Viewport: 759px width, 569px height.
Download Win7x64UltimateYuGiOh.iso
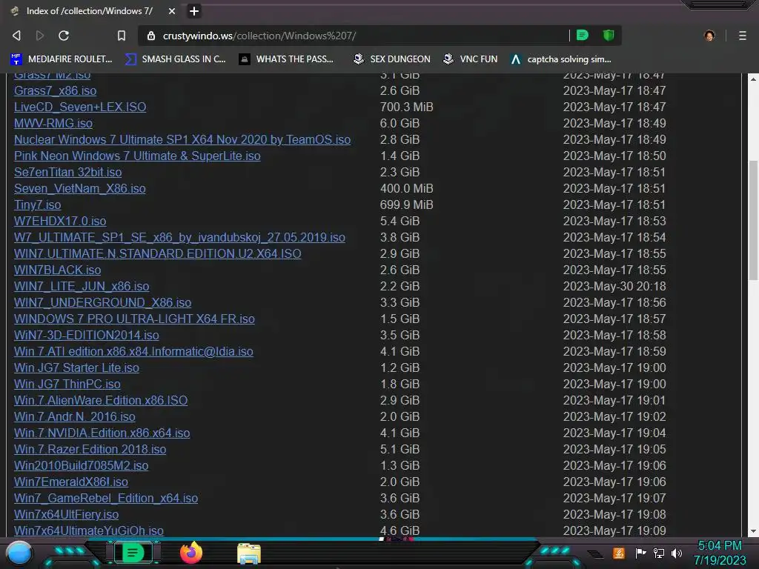pyautogui.click(x=89, y=530)
